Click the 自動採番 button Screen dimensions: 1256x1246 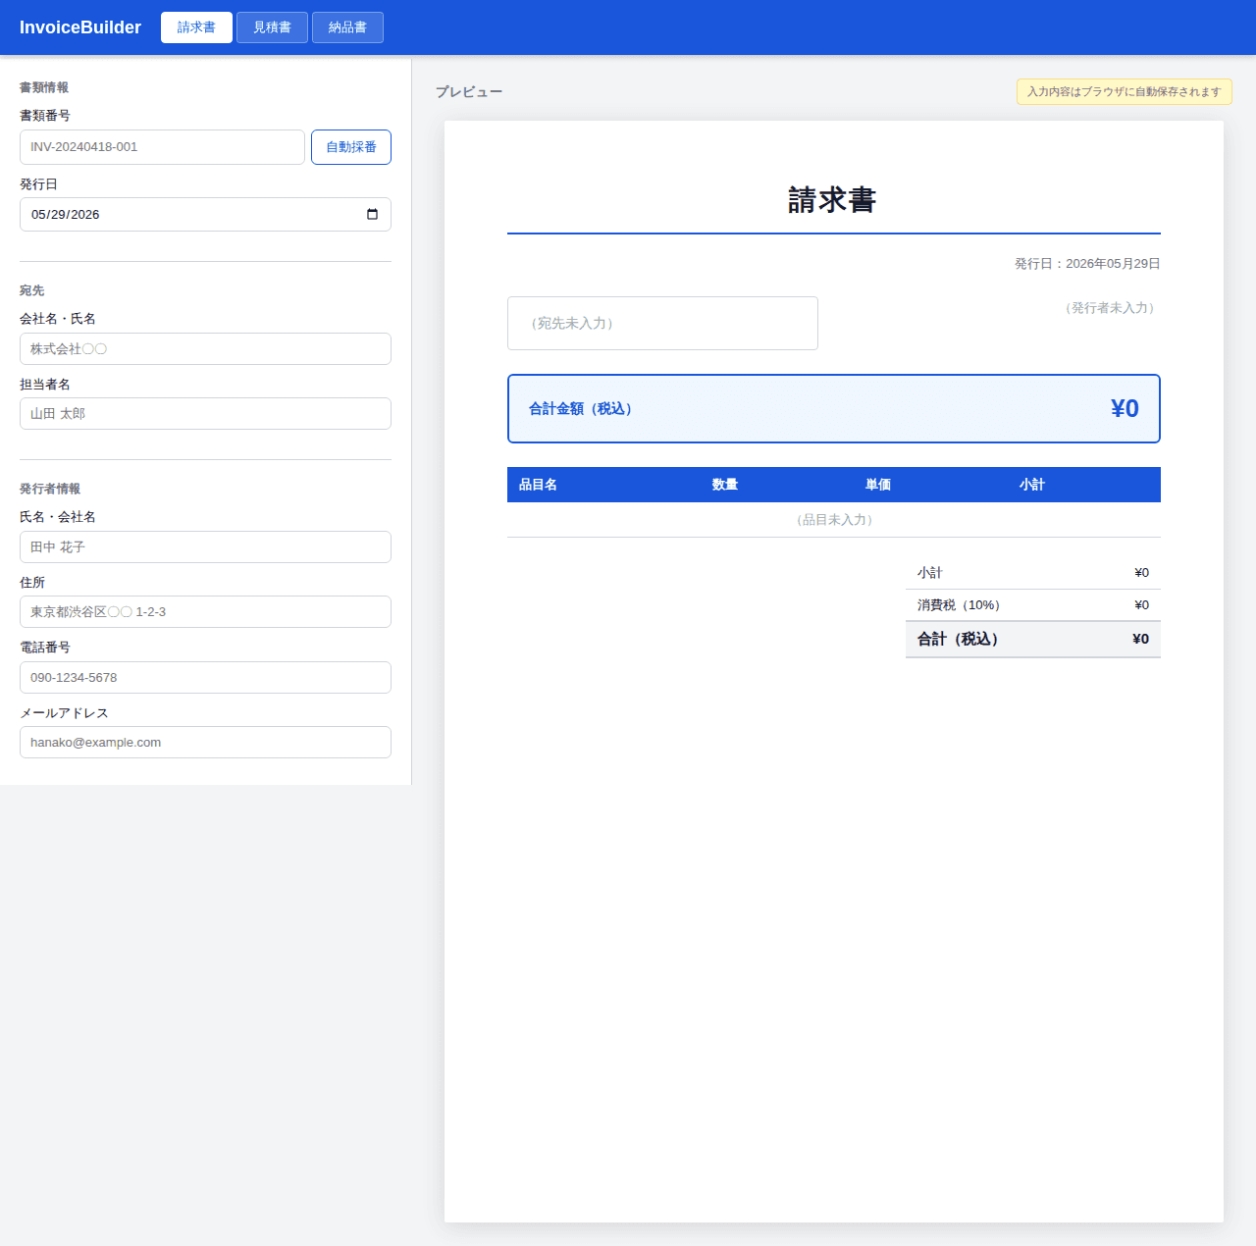(x=351, y=147)
